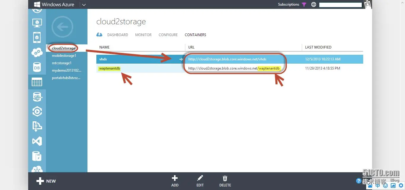
Task: Open Mobile Services phone icon
Action: 37,38
